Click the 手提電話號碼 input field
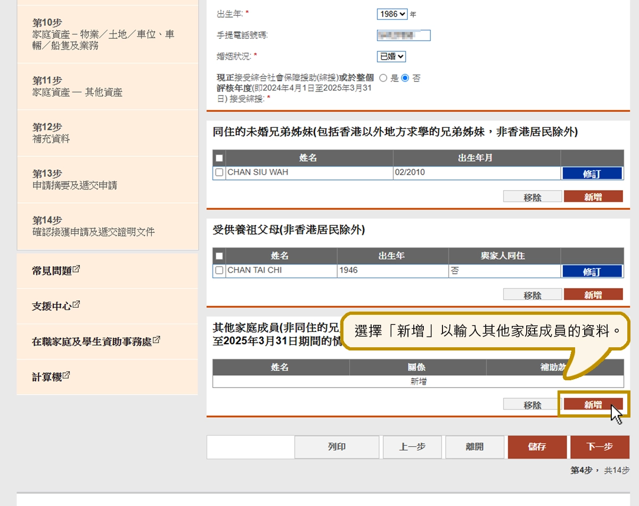 point(403,36)
